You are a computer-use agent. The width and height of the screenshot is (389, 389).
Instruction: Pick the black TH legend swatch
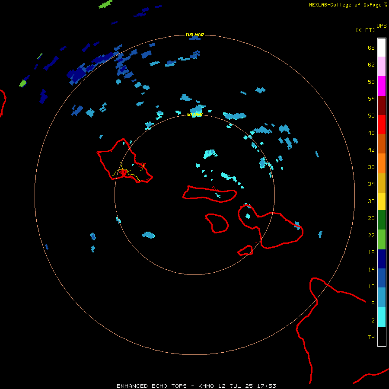point(382,336)
